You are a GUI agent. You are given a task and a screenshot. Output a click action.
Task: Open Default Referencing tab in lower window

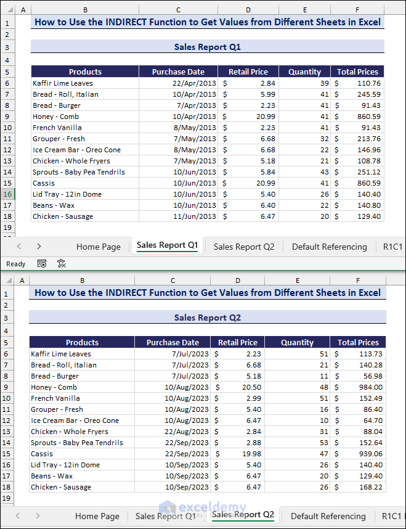(x=328, y=516)
